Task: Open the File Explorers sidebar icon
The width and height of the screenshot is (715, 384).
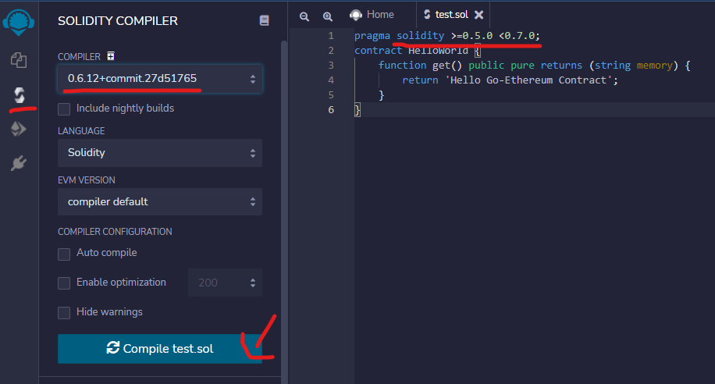Action: coord(19,60)
